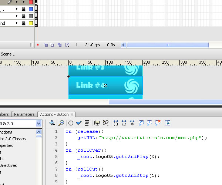Open Modify Onion Markers bracket icon

coord(67,45)
